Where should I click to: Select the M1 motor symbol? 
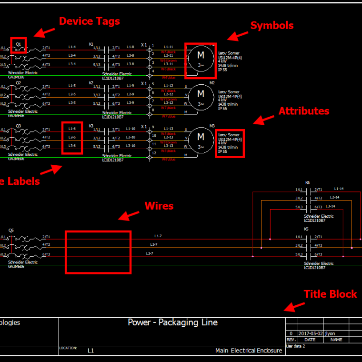tap(201, 59)
